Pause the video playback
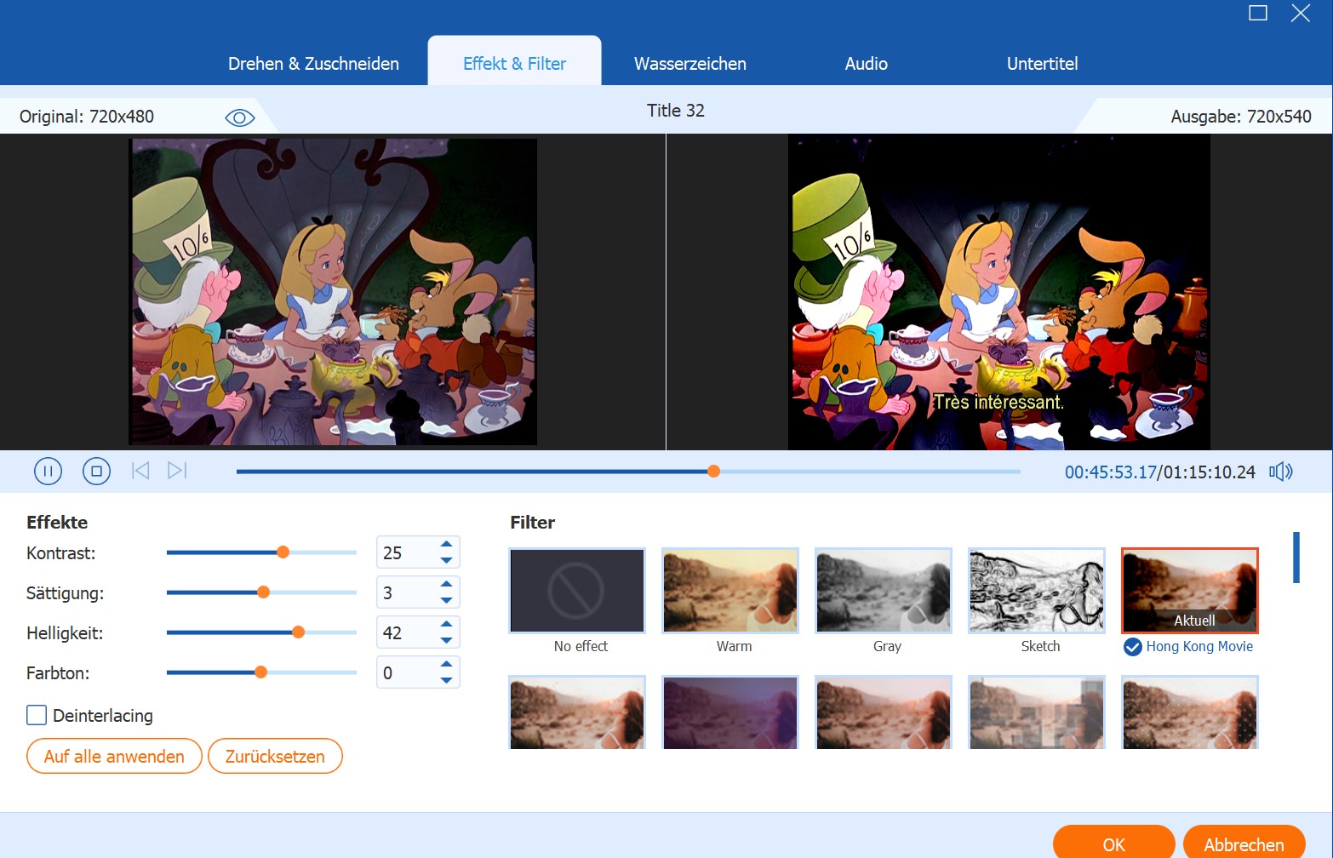 coord(48,471)
